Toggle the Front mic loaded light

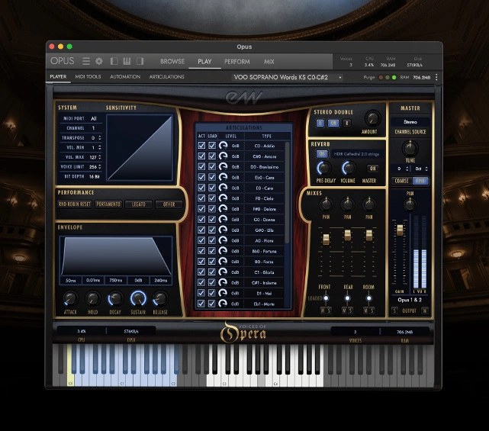tap(326, 298)
